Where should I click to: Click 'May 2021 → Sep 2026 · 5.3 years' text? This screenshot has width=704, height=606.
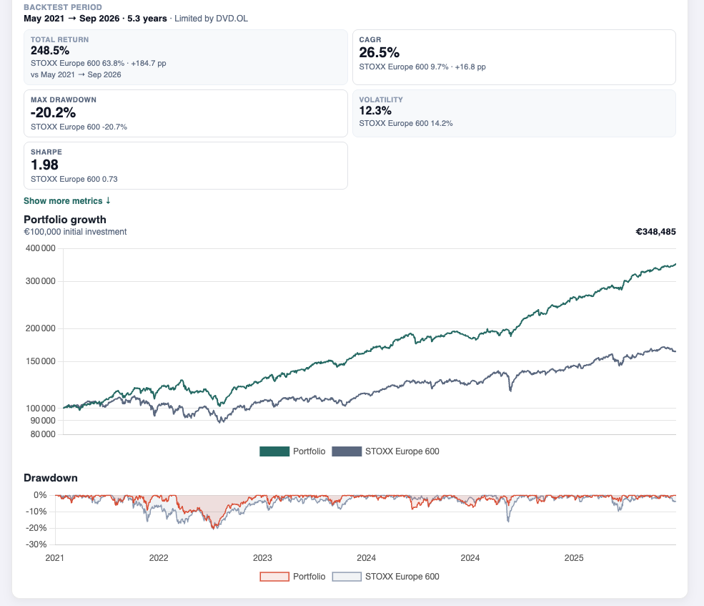click(95, 19)
